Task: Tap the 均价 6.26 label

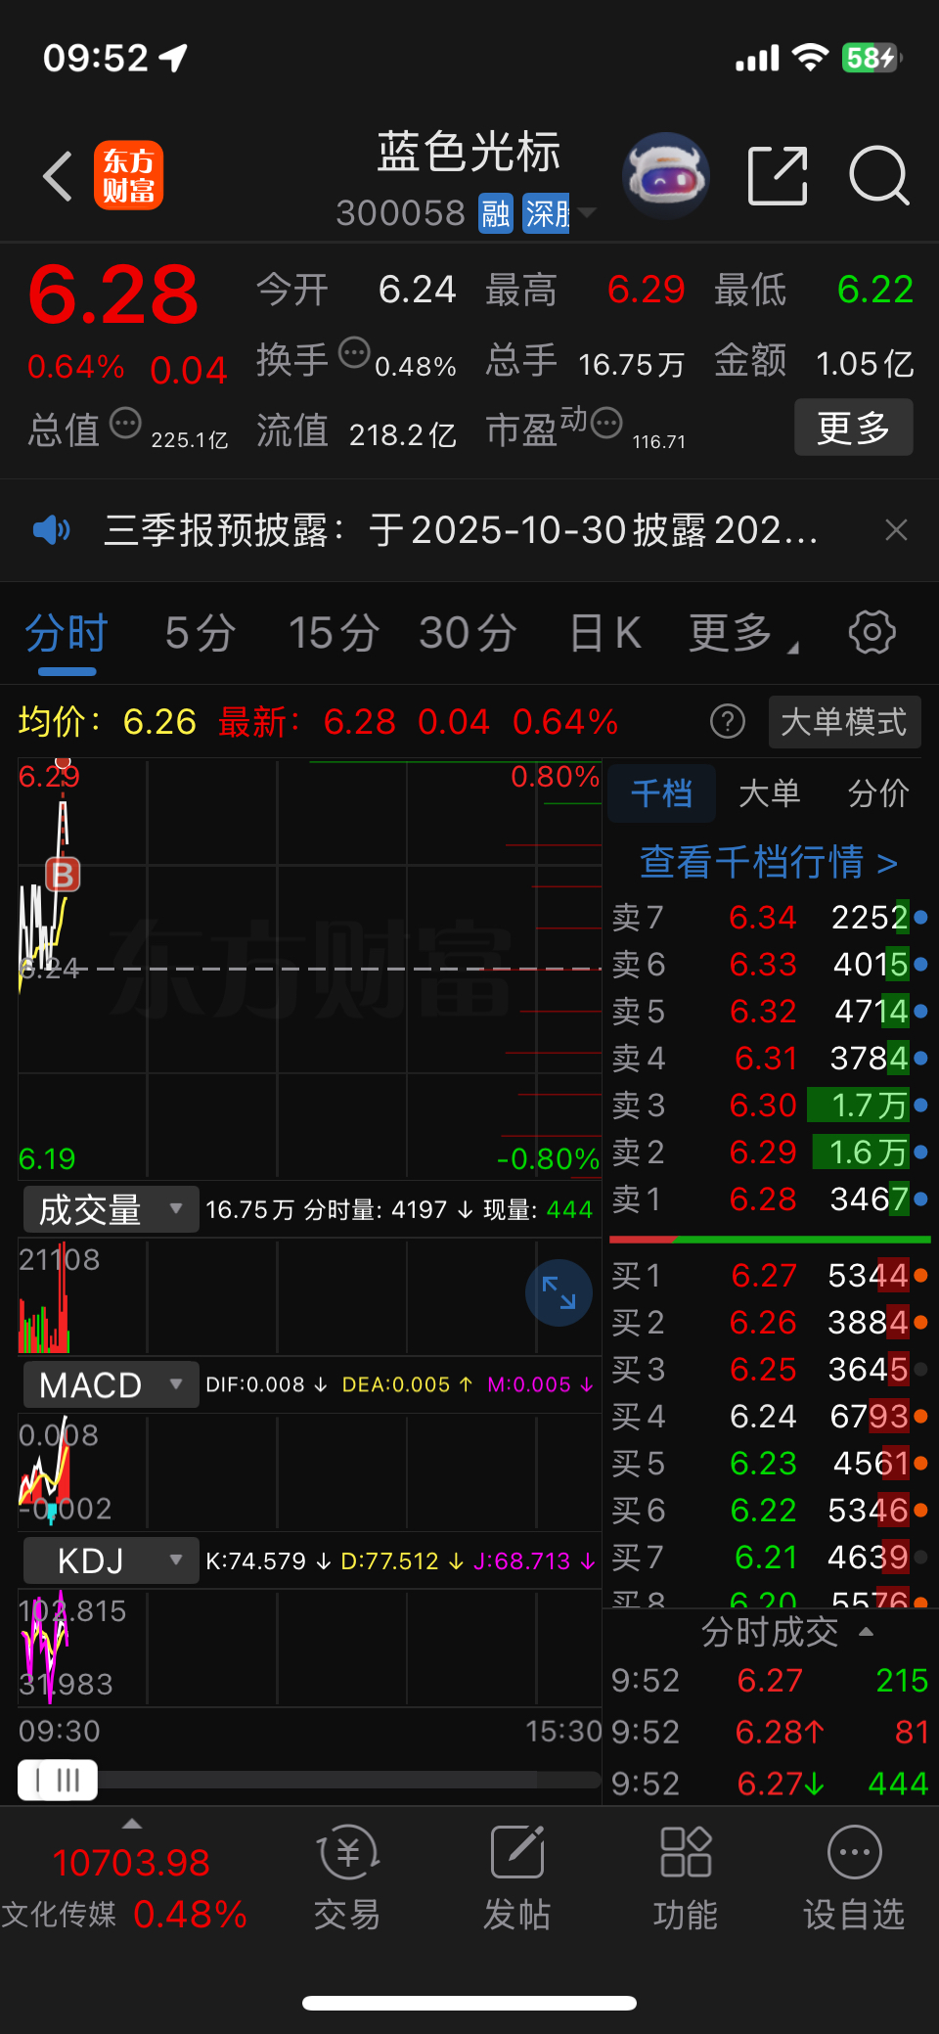Action: tap(108, 722)
